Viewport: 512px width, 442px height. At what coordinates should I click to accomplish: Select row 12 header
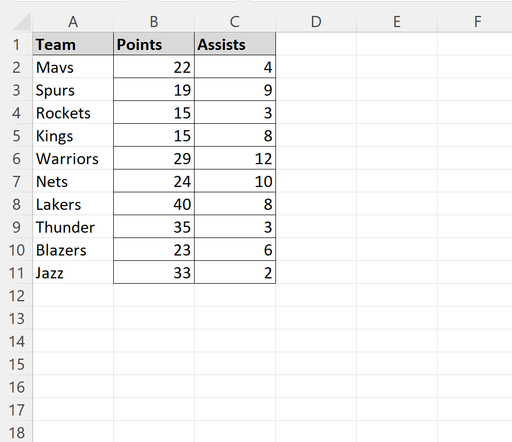coord(16,295)
